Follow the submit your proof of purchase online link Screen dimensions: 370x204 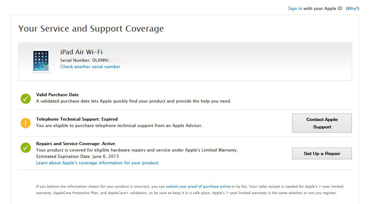coord(198,187)
